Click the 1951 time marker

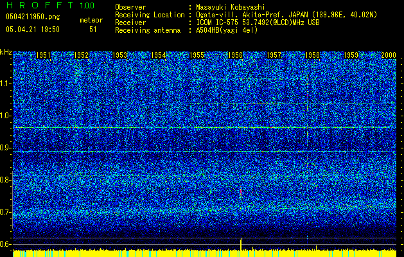coord(43,55)
